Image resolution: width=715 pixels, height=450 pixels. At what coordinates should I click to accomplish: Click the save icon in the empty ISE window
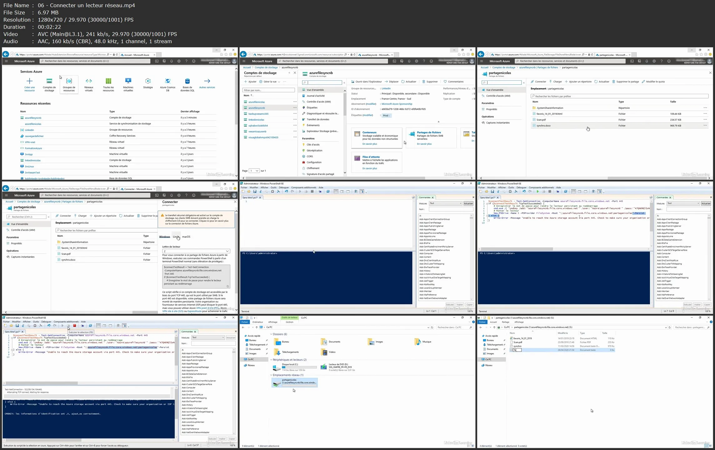(x=255, y=191)
